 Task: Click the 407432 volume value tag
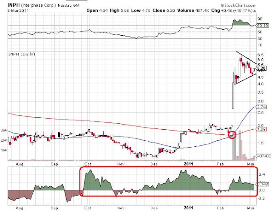[x=264, y=156]
